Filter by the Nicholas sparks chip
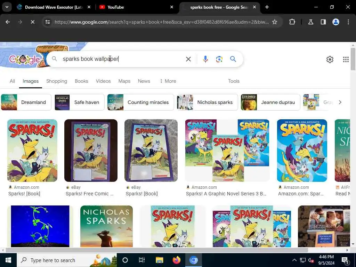This screenshot has width=356, height=267. click(207, 102)
